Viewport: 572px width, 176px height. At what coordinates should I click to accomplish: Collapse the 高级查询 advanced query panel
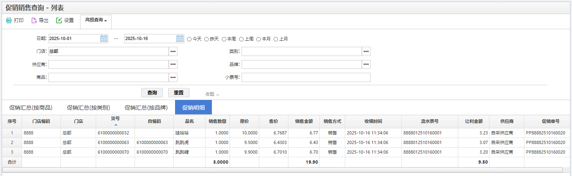(x=96, y=20)
